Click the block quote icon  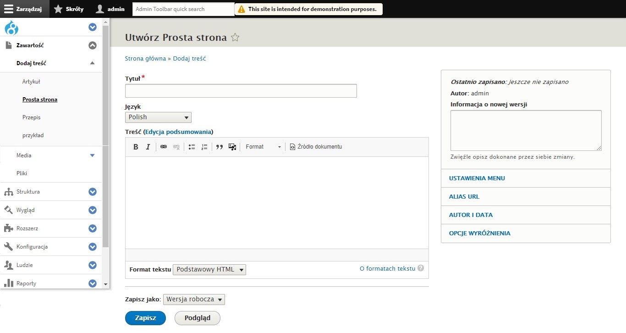click(x=220, y=147)
